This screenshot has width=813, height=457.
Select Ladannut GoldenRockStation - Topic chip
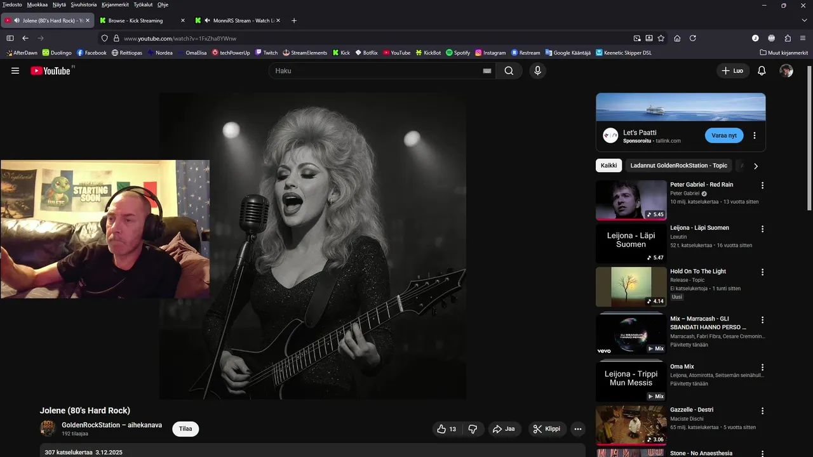[679, 166]
